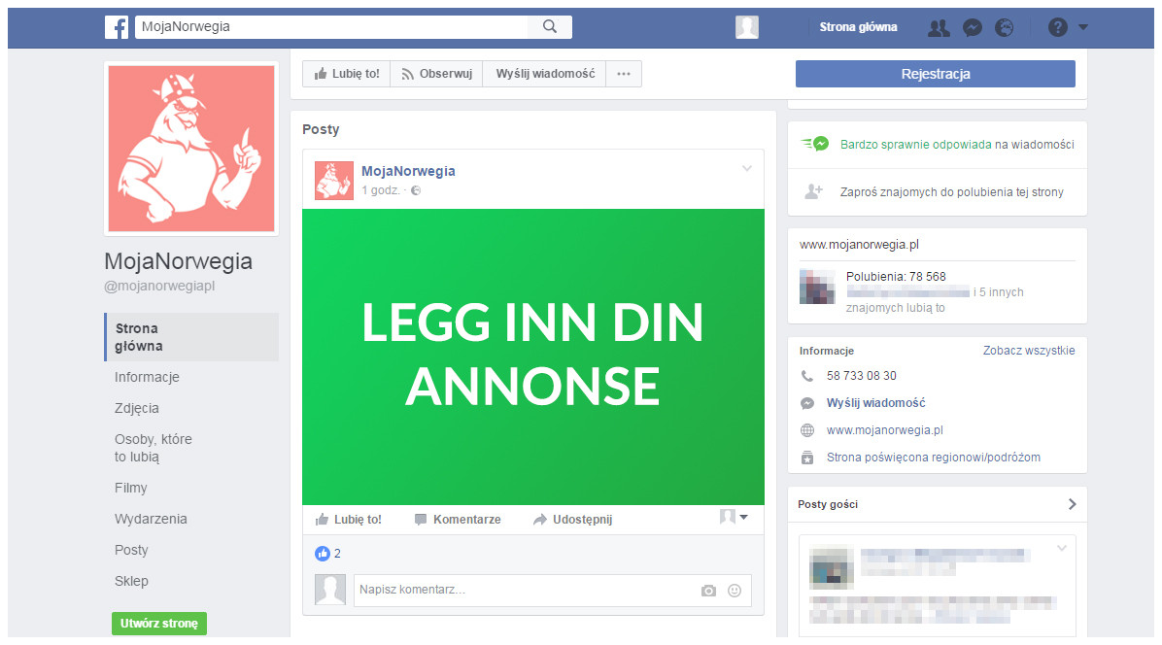Like the post via Lubię to! action
Image resolution: width=1162 pixels, height=645 pixels.
(348, 519)
